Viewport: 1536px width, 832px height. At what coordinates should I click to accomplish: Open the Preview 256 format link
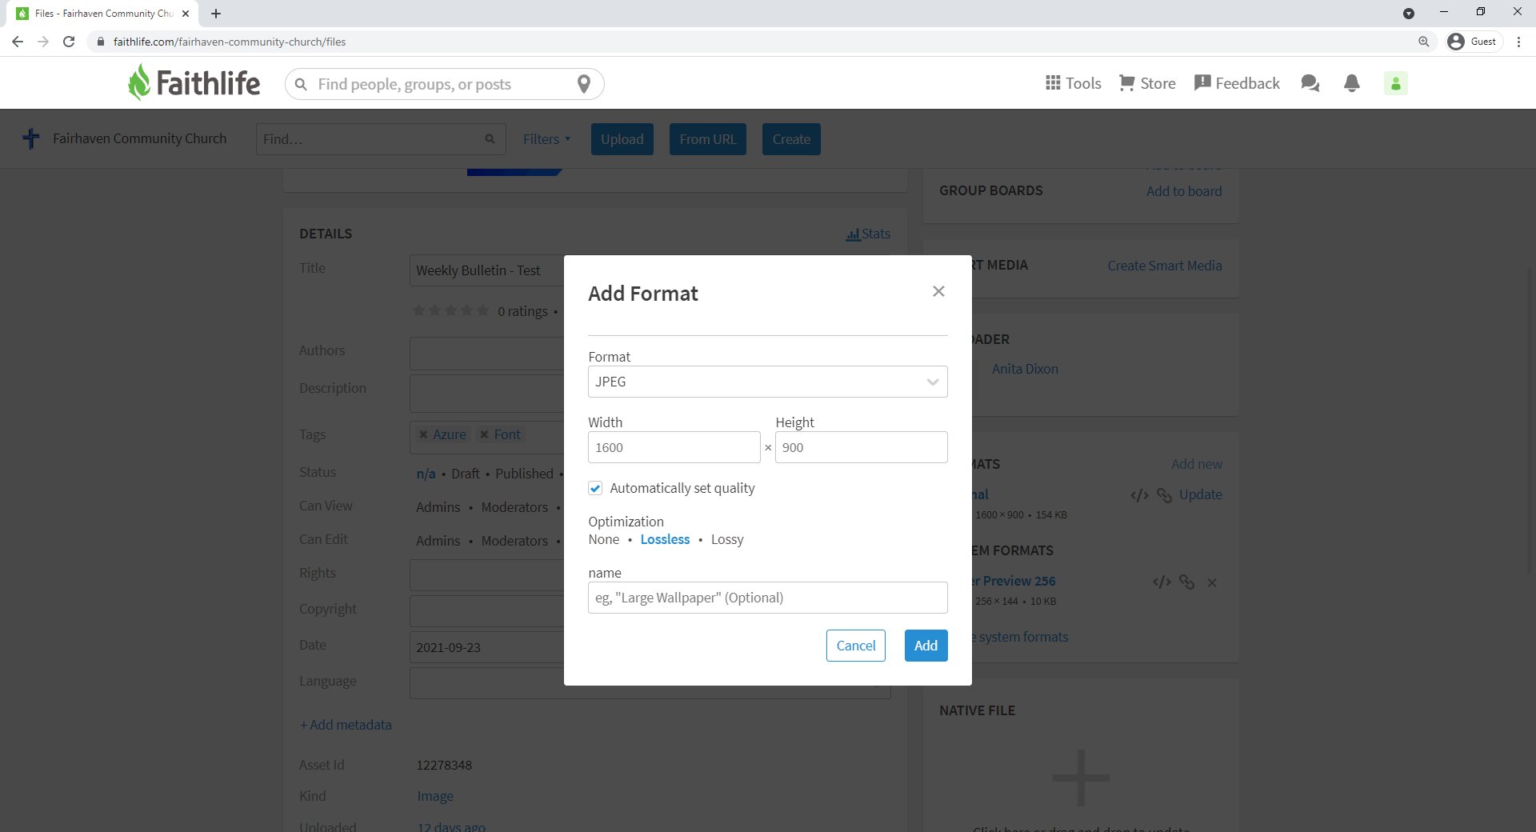[1014, 581]
